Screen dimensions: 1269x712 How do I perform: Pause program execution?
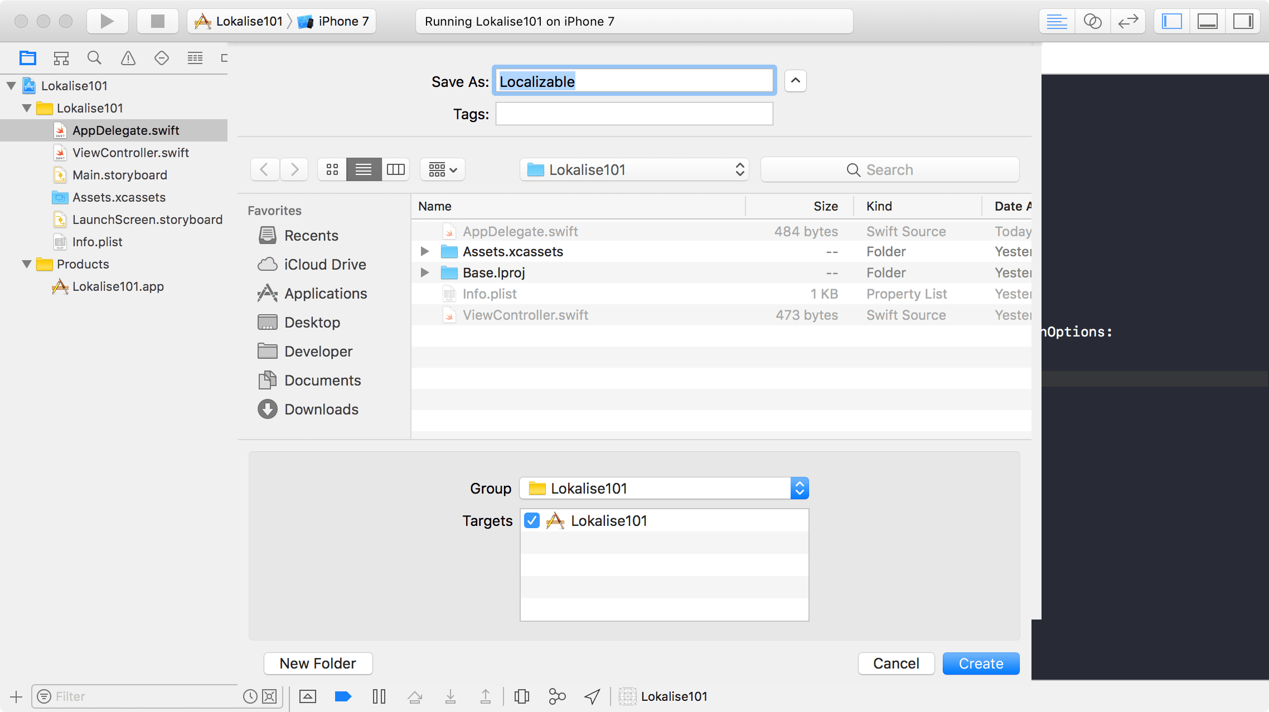click(379, 696)
